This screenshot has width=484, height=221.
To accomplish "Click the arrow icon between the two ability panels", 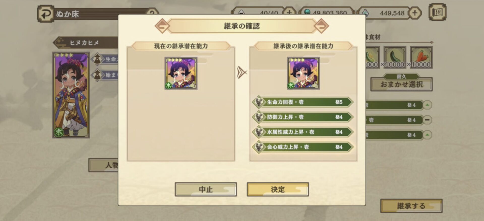I will click(x=241, y=72).
